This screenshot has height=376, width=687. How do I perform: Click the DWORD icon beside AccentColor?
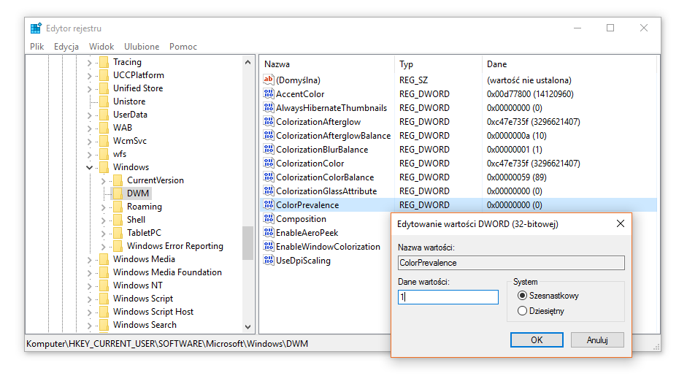[269, 93]
